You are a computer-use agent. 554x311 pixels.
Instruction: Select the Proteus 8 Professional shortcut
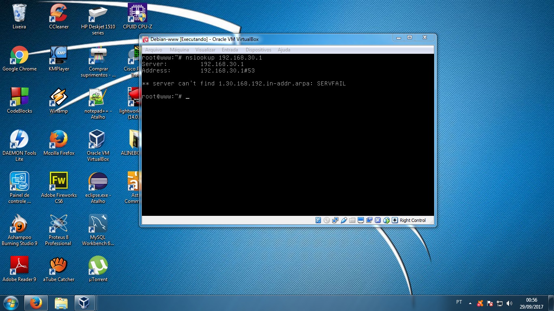tap(59, 230)
